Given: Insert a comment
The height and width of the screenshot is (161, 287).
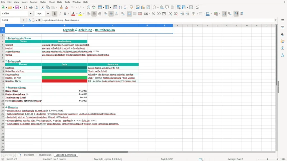Looking at the screenshot, I should pyautogui.click(x=167, y=7).
